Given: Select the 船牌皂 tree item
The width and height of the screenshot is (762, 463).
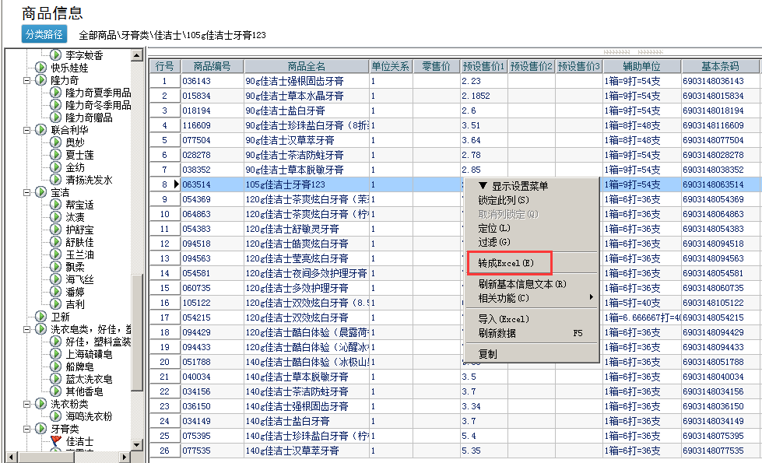Looking at the screenshot, I should tap(79, 367).
